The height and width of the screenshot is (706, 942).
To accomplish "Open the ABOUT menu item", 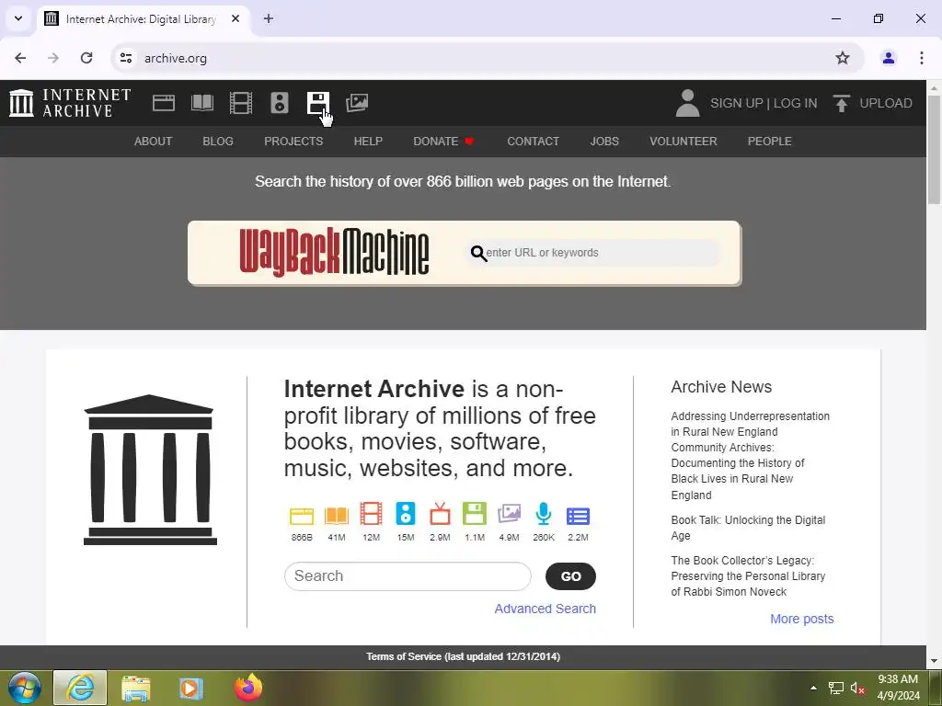I will (x=154, y=141).
